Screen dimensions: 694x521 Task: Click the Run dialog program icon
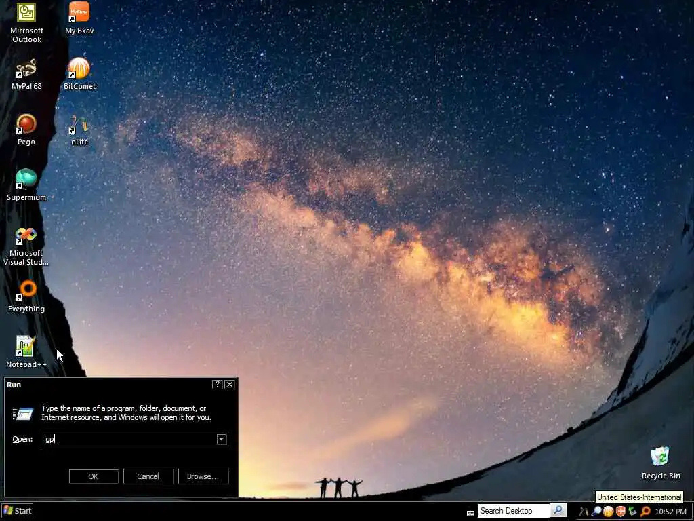tap(22, 414)
